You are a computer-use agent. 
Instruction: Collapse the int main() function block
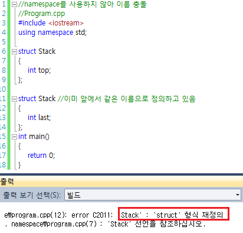(14, 137)
